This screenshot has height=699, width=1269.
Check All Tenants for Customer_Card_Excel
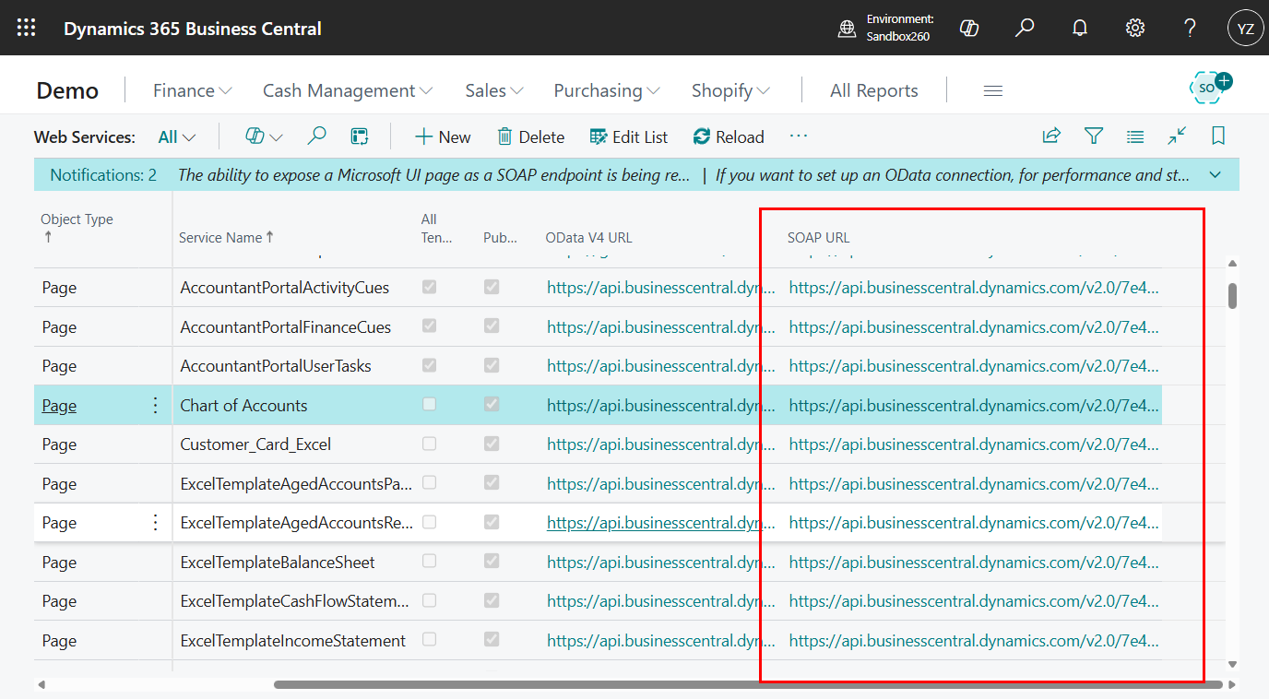pos(429,444)
